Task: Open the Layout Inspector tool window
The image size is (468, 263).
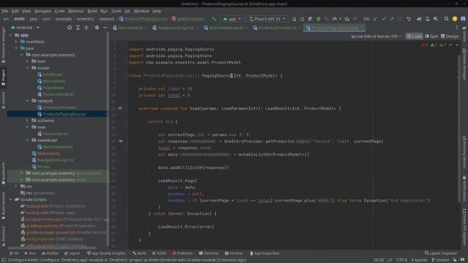Action: click(x=441, y=254)
